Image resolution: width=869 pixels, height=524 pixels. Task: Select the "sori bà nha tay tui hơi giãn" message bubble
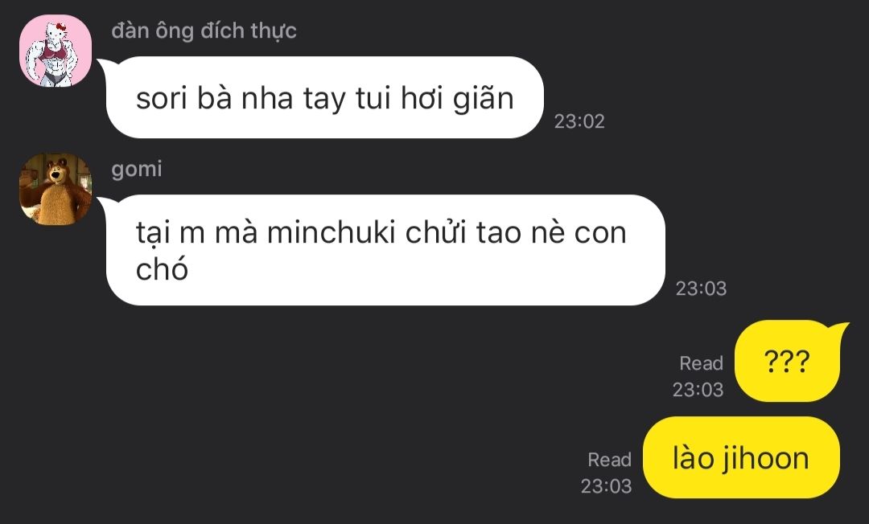point(325,97)
